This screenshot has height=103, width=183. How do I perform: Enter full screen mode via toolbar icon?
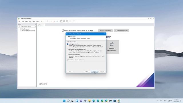[67, 21]
